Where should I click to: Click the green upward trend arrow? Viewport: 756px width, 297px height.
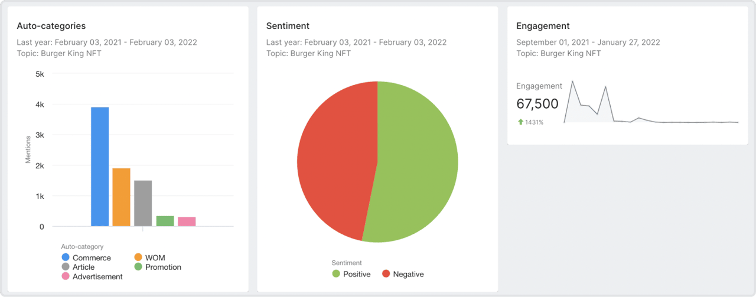(520, 122)
